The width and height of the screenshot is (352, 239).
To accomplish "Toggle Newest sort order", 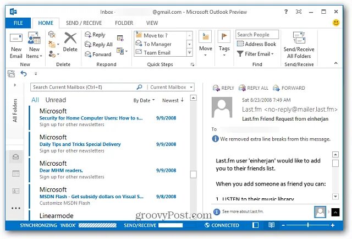I will coord(173,100).
